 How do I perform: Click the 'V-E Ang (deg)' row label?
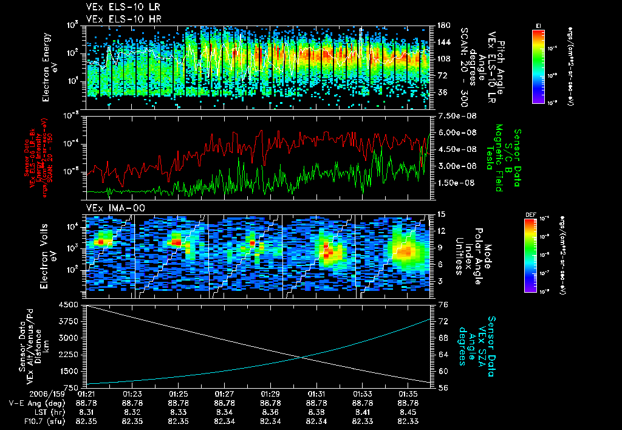[37, 403]
